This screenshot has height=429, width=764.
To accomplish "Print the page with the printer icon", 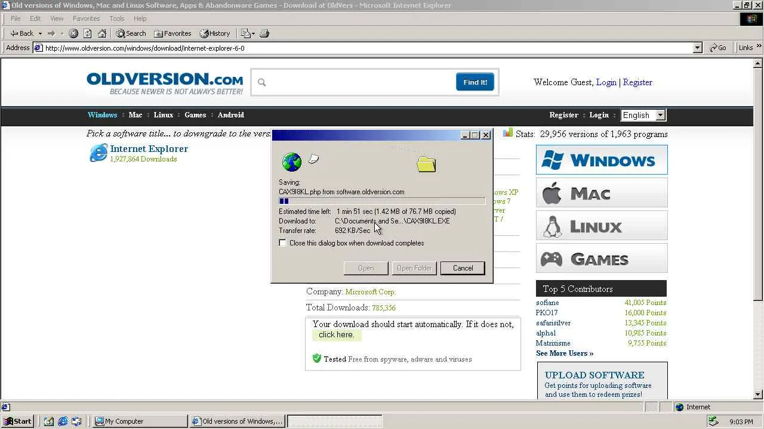I will (x=264, y=33).
